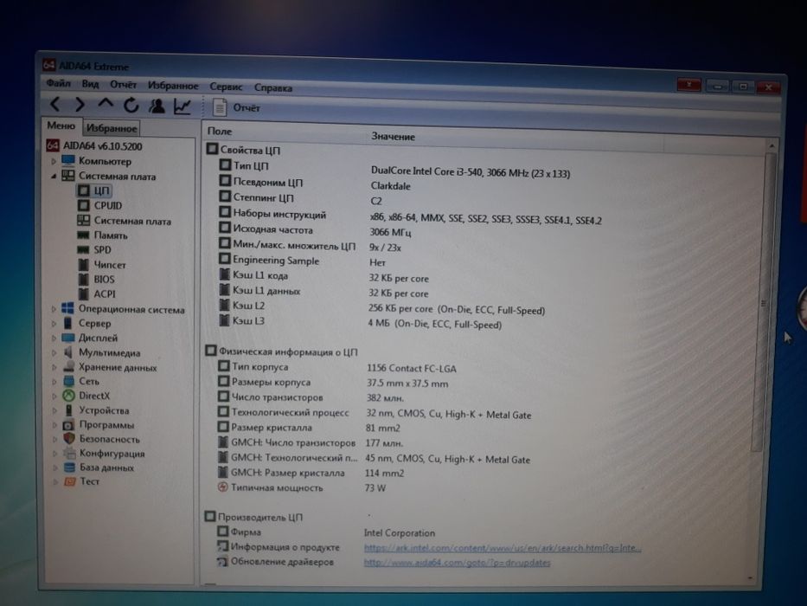Select the AIDA64 v6.10.5200 root node
This screenshot has height=606, width=807.
[94, 145]
